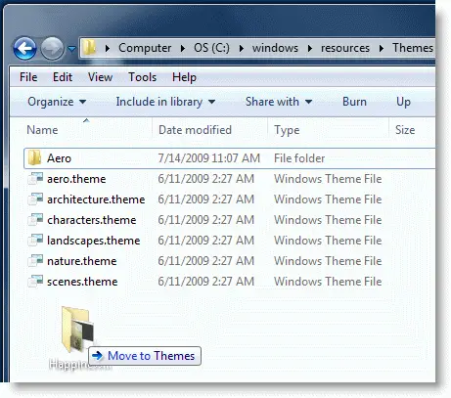Open Include in library dropdown
The width and height of the screenshot is (451, 398).
tap(165, 102)
